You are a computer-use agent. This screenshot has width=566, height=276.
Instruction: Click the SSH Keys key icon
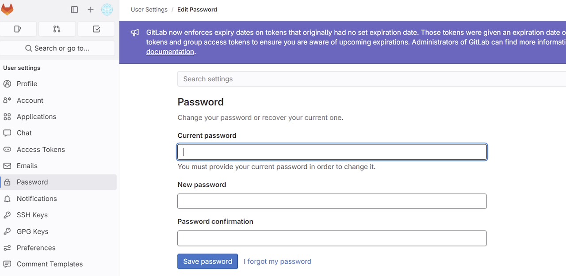click(x=7, y=215)
